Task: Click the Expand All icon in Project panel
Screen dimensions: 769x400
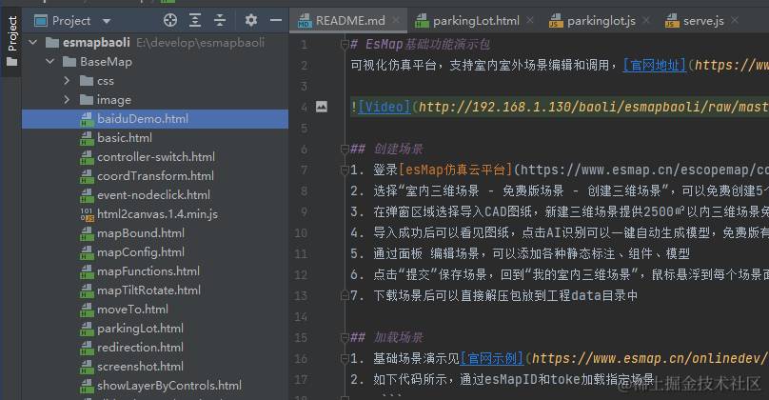Action: 195,20
